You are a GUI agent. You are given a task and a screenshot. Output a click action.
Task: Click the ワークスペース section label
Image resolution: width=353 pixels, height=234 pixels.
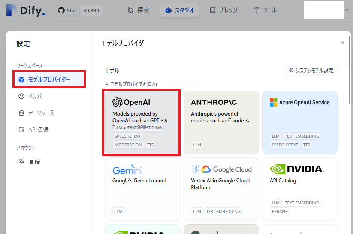point(30,66)
